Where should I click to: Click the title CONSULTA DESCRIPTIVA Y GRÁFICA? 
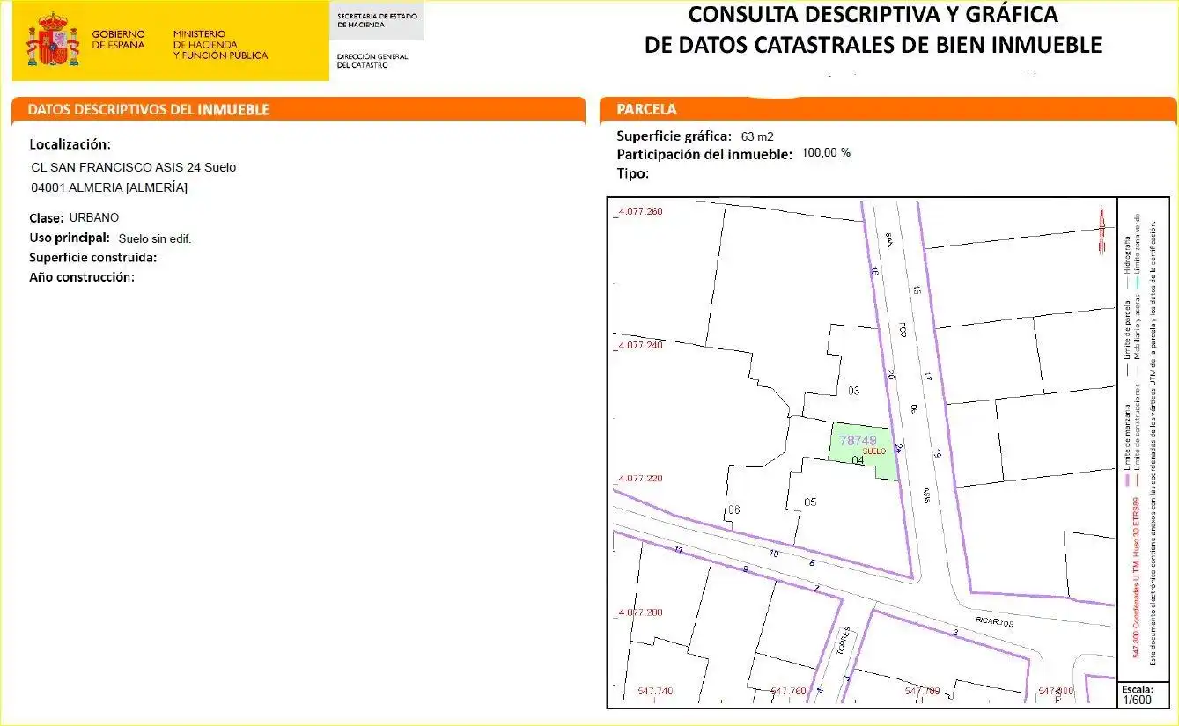(x=873, y=15)
